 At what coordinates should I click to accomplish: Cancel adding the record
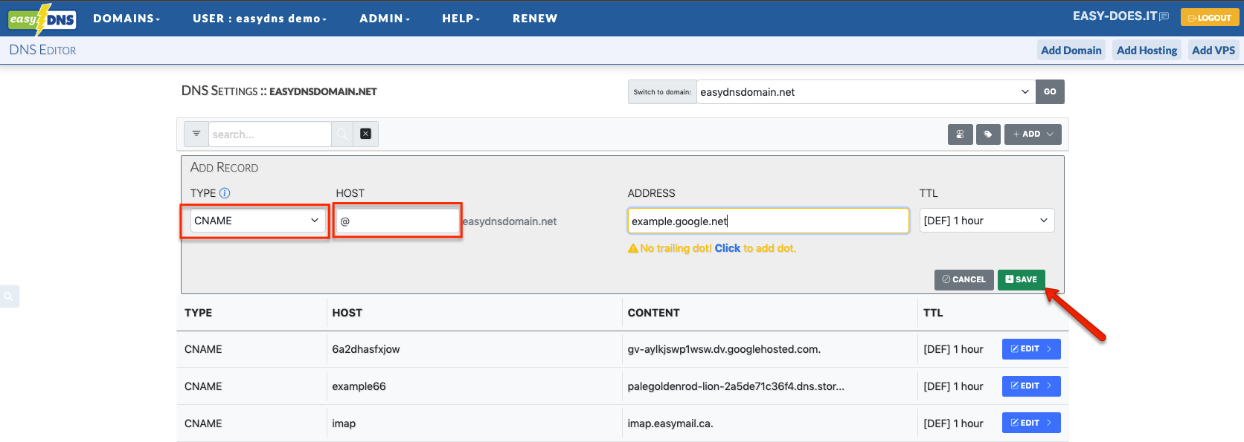(964, 279)
